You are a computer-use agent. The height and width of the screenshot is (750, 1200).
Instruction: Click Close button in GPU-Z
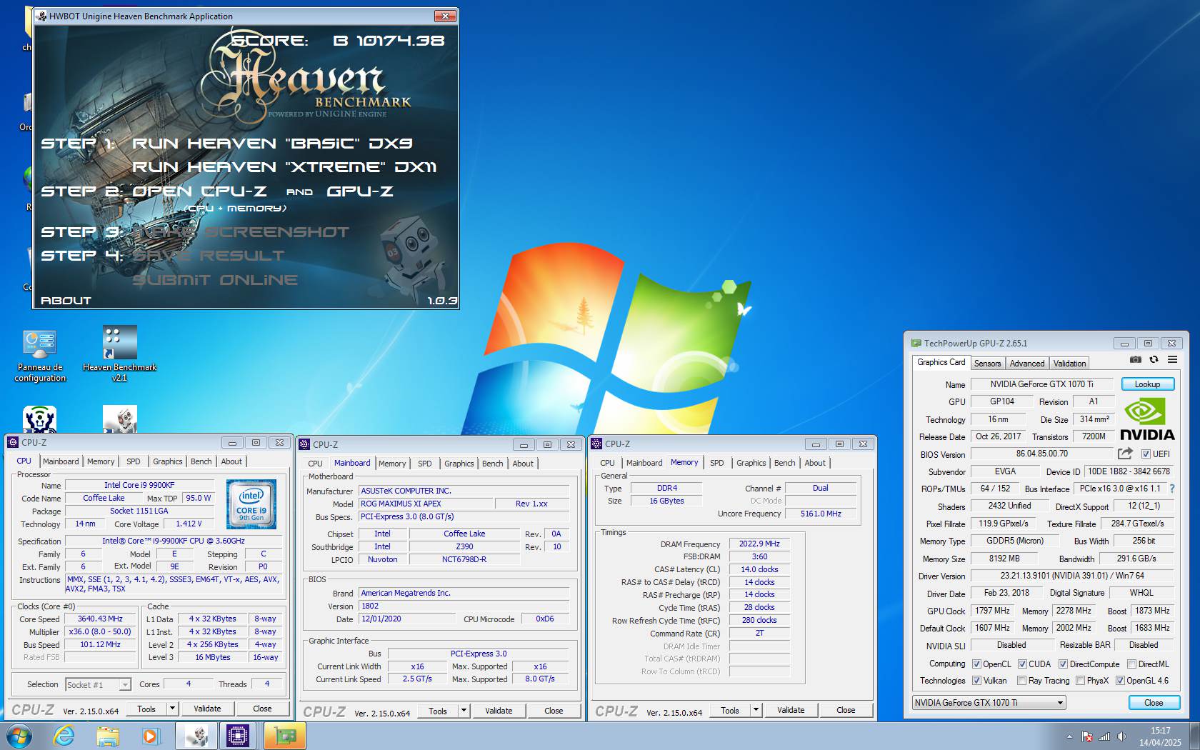click(x=1154, y=703)
